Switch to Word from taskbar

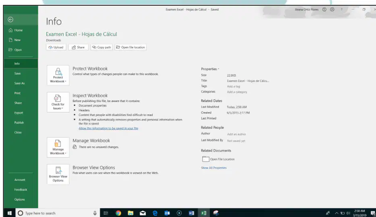click(x=191, y=213)
